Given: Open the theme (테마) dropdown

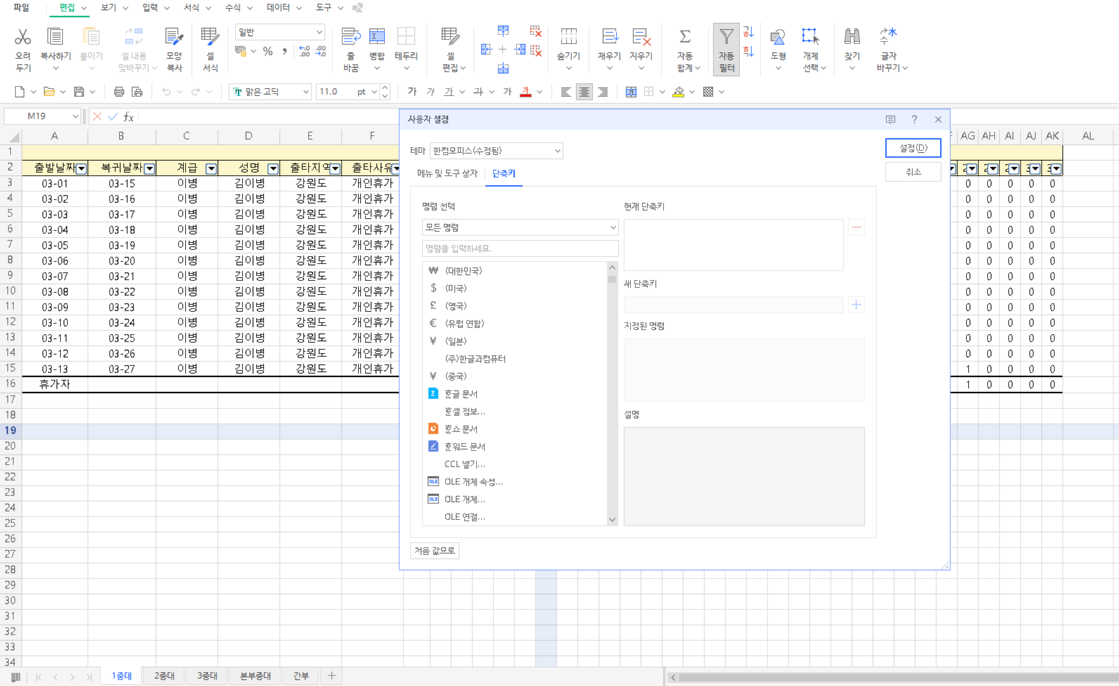Looking at the screenshot, I should click(496, 150).
